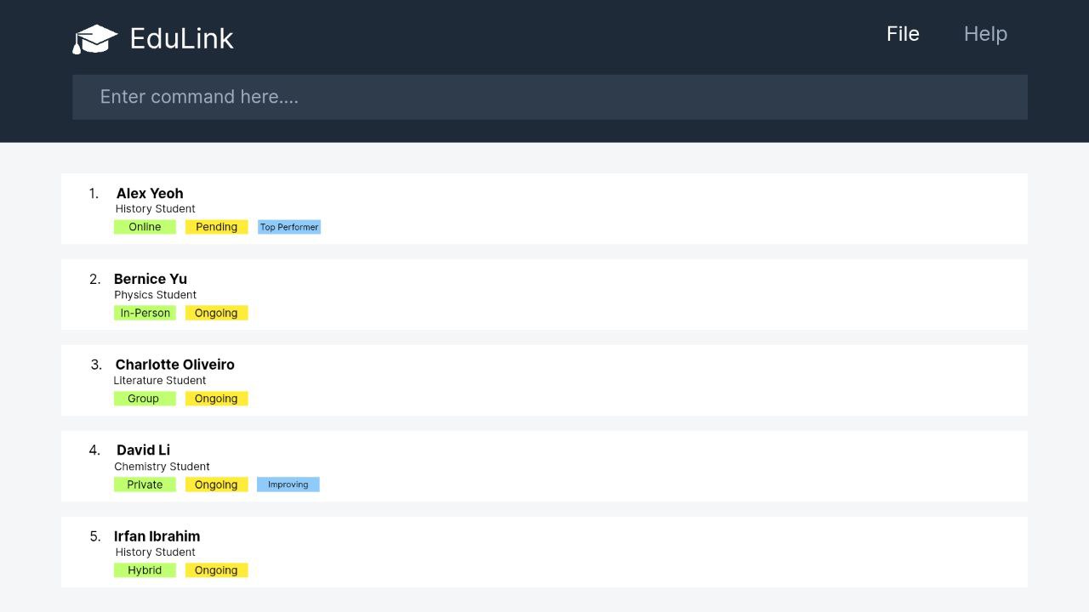Click the EduLink title text

pyautogui.click(x=181, y=39)
